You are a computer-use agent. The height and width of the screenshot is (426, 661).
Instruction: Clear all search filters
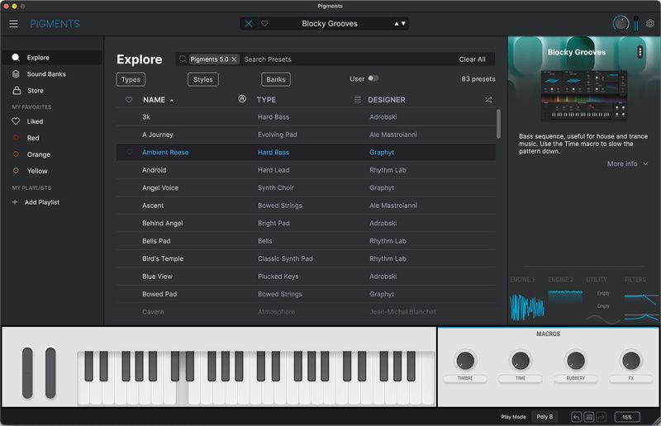click(x=472, y=59)
